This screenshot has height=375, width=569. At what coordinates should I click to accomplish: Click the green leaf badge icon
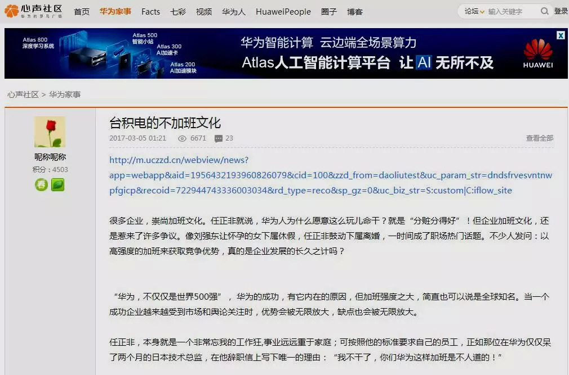57,184
